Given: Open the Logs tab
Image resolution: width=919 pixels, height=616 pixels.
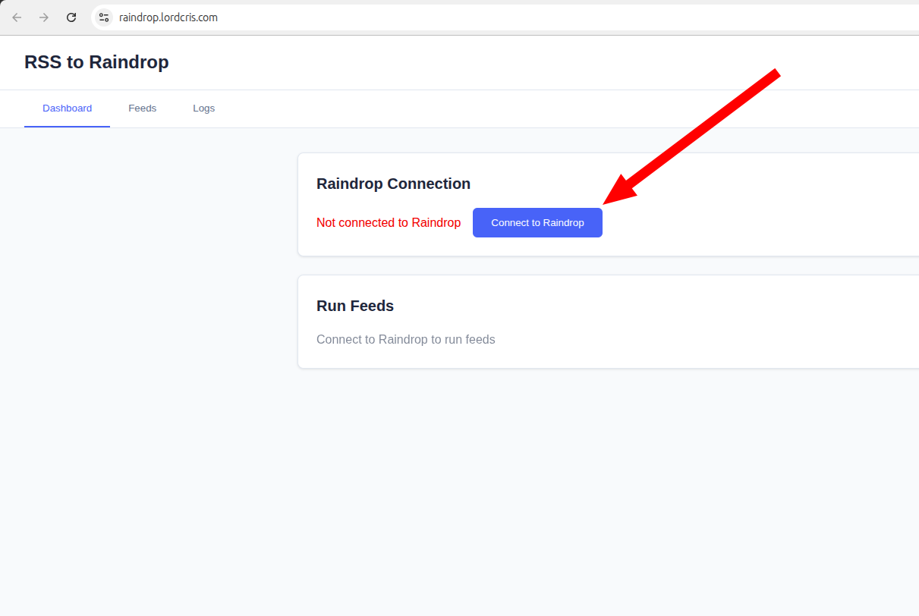Looking at the screenshot, I should pyautogui.click(x=203, y=108).
